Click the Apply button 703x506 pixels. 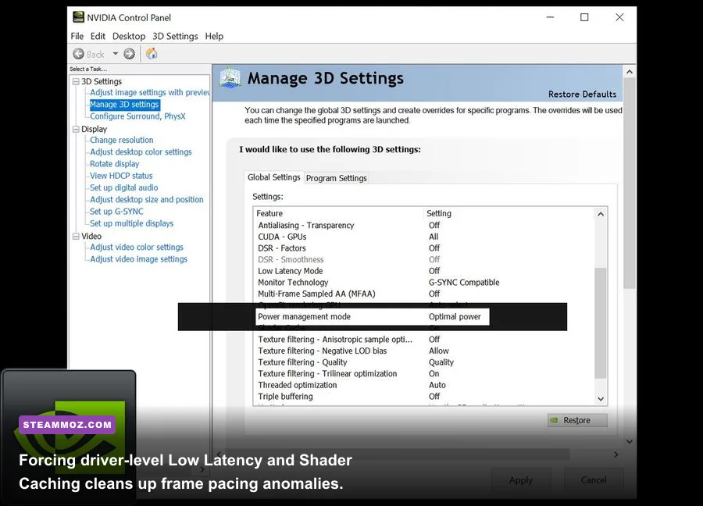coord(521,480)
